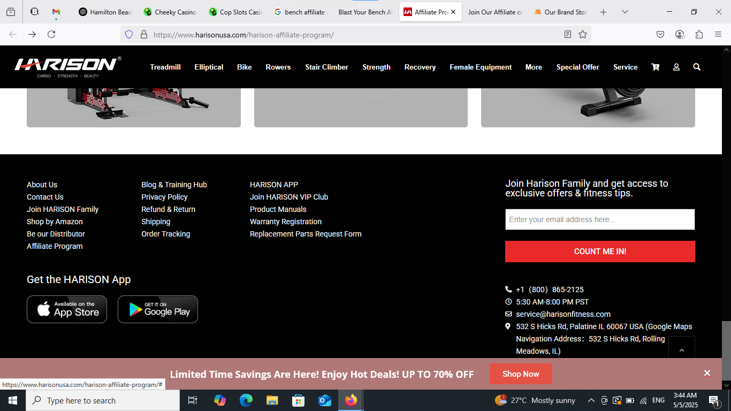Expand the list all tabs dropdown
731x411 pixels.
click(x=625, y=12)
